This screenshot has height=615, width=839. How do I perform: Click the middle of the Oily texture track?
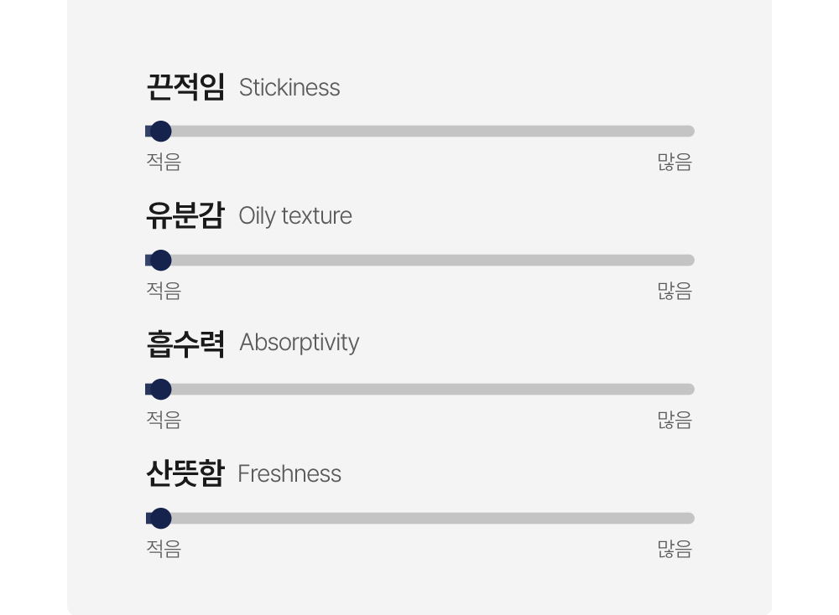point(419,261)
